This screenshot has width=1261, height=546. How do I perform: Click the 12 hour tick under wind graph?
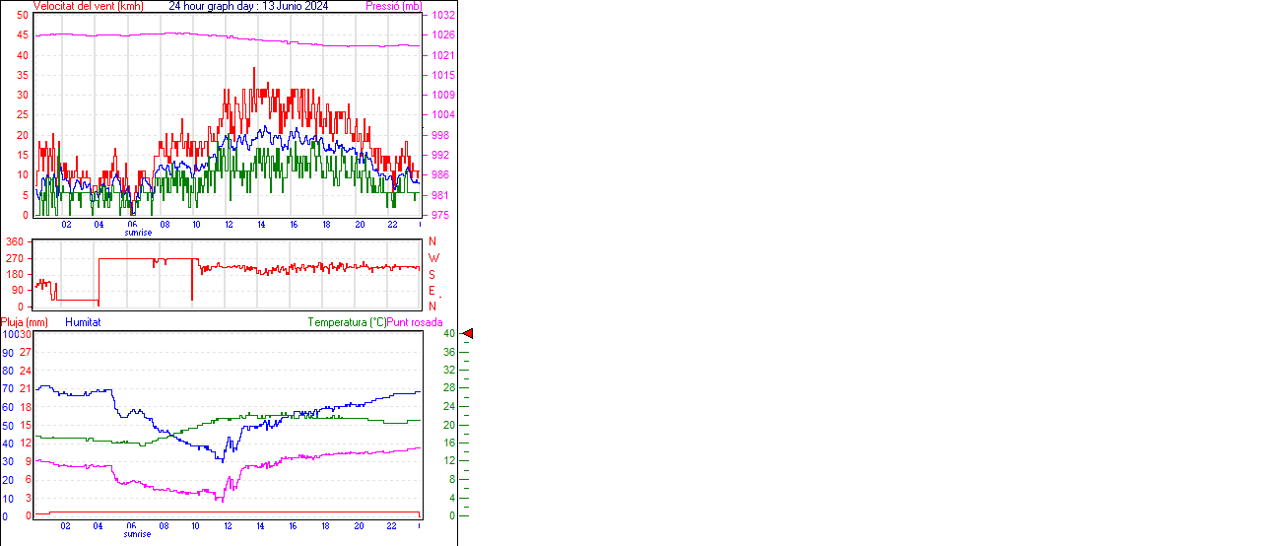[229, 224]
